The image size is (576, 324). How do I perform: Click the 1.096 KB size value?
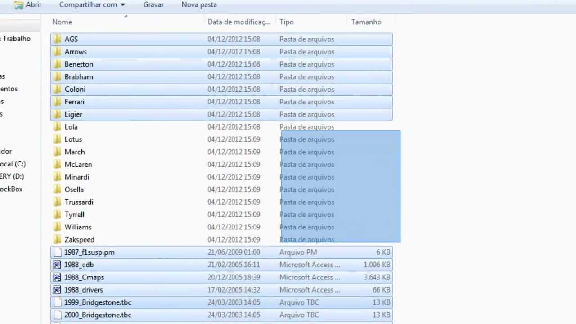pyautogui.click(x=377, y=265)
